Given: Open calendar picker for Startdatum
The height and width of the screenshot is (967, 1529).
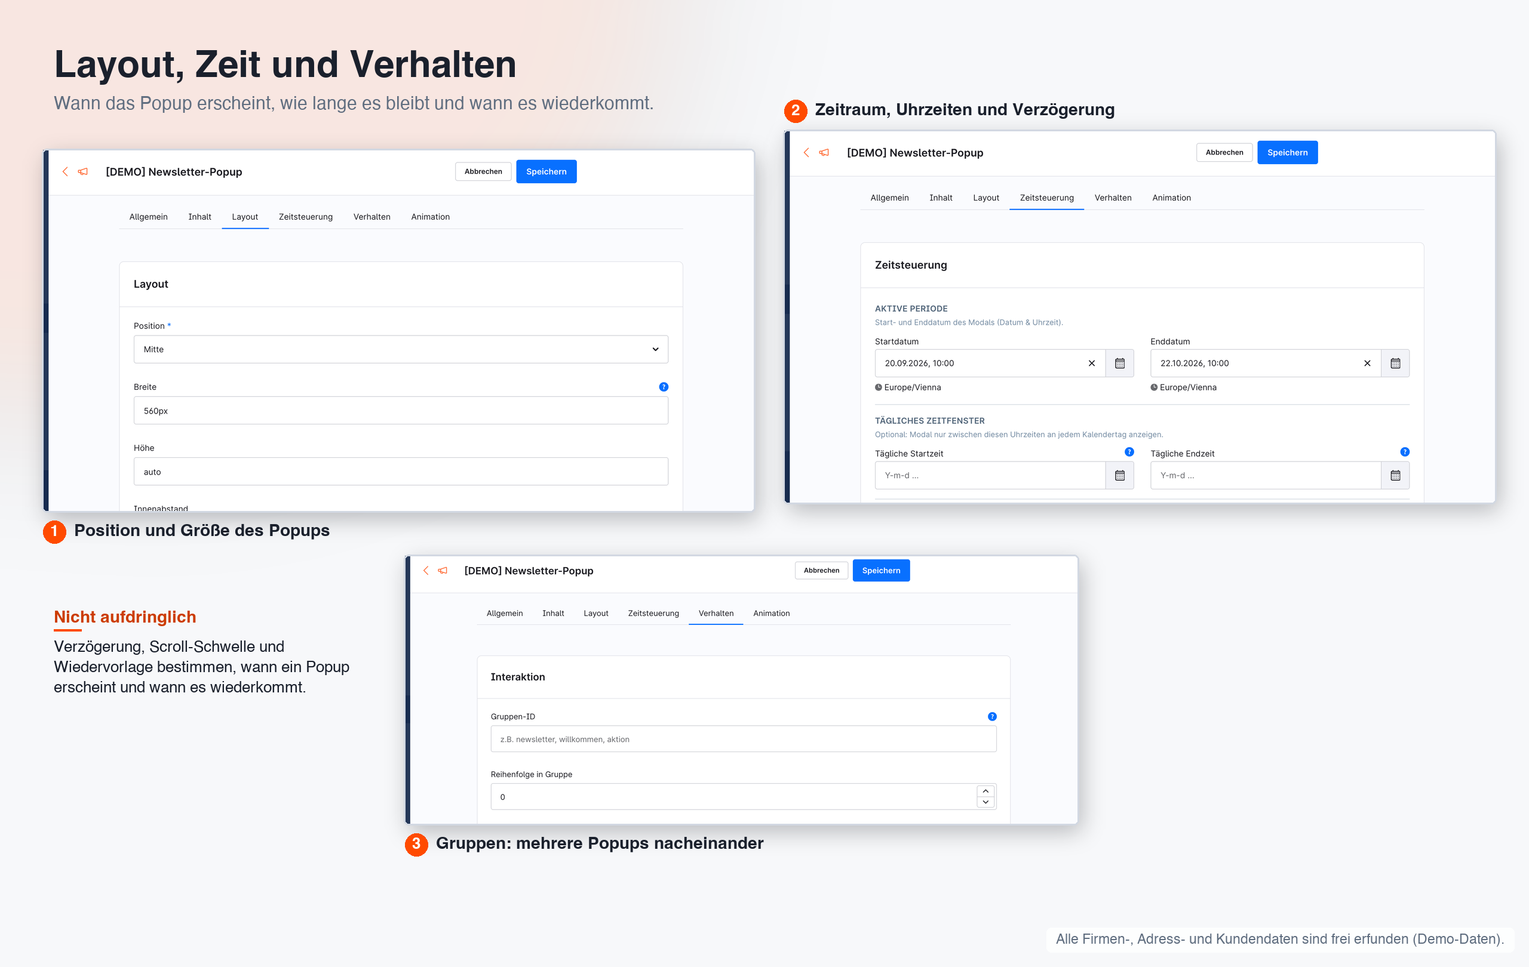Looking at the screenshot, I should tap(1120, 363).
